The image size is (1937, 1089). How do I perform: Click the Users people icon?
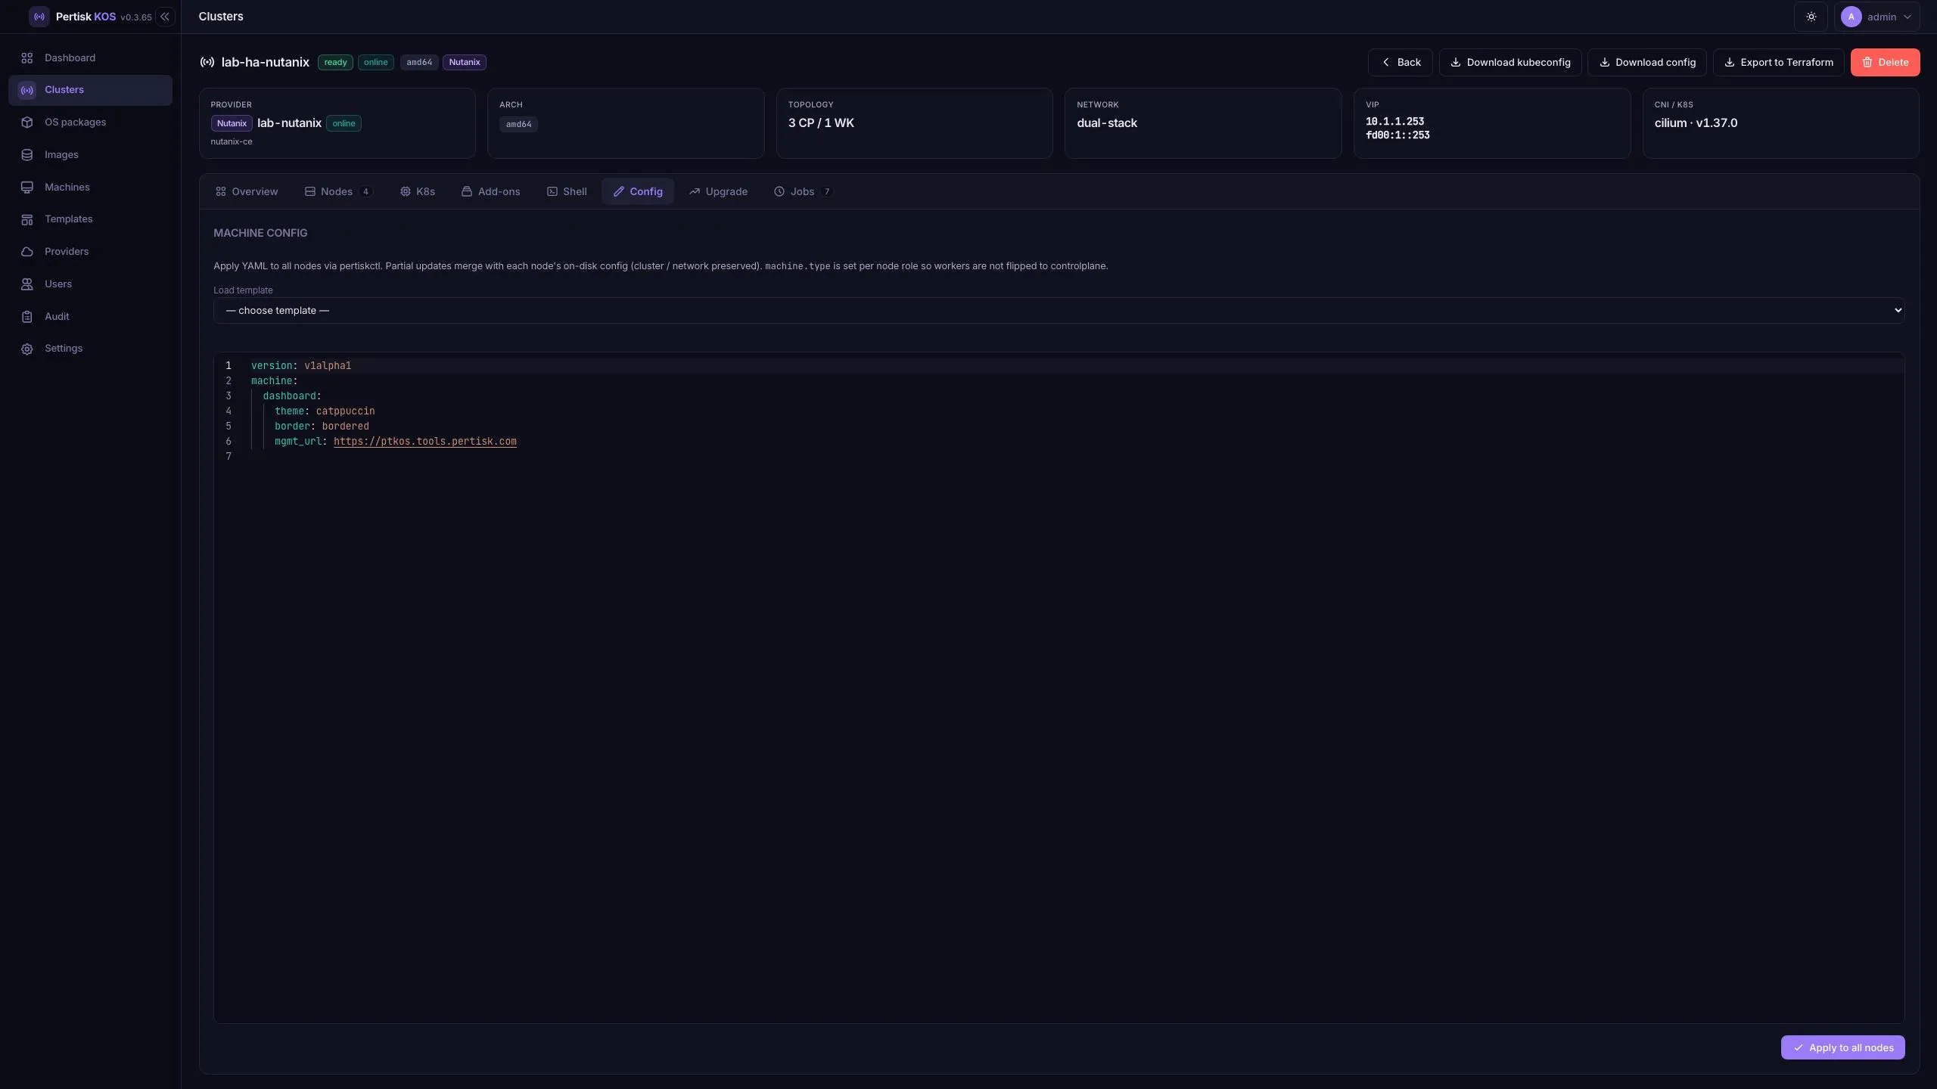(x=27, y=284)
